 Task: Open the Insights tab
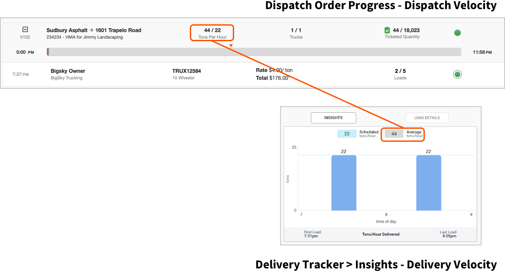tap(333, 118)
